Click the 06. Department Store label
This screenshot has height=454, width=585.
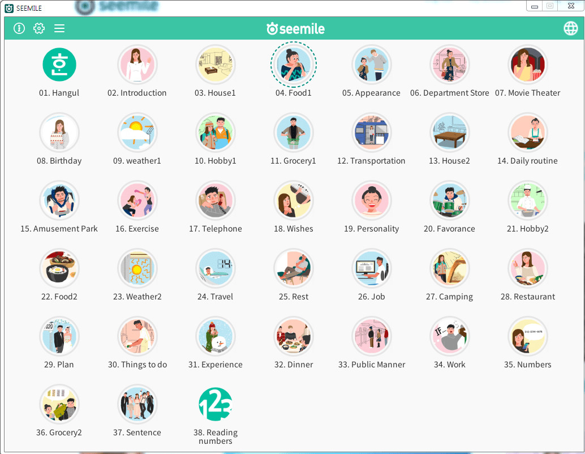(449, 93)
